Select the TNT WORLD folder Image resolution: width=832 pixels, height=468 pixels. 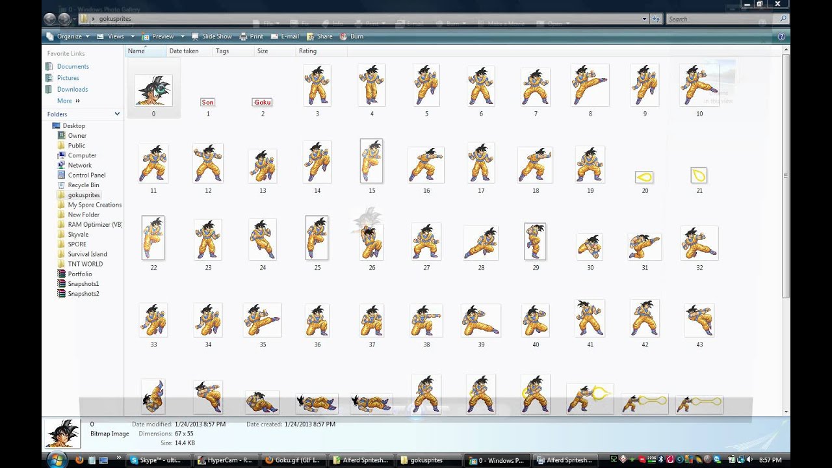[x=80, y=264]
